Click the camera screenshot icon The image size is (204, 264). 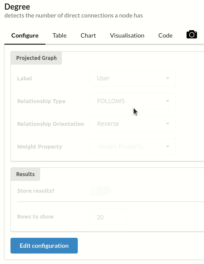(192, 35)
